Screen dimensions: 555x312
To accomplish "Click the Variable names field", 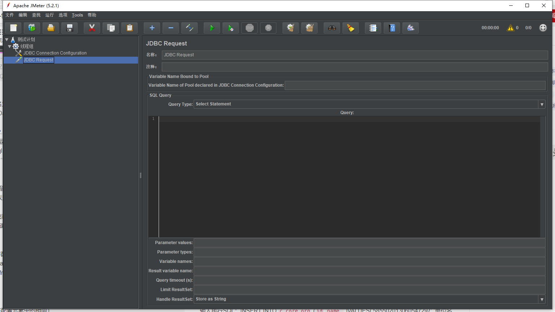I will click(370, 261).
